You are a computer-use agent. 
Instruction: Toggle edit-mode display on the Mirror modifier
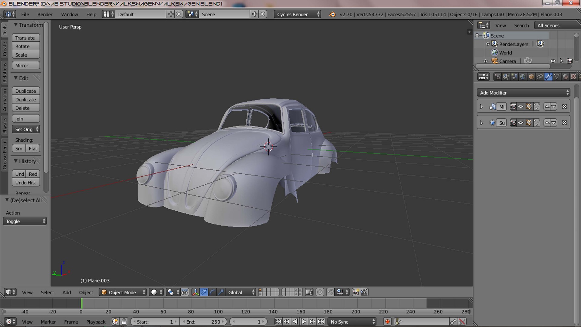(529, 107)
